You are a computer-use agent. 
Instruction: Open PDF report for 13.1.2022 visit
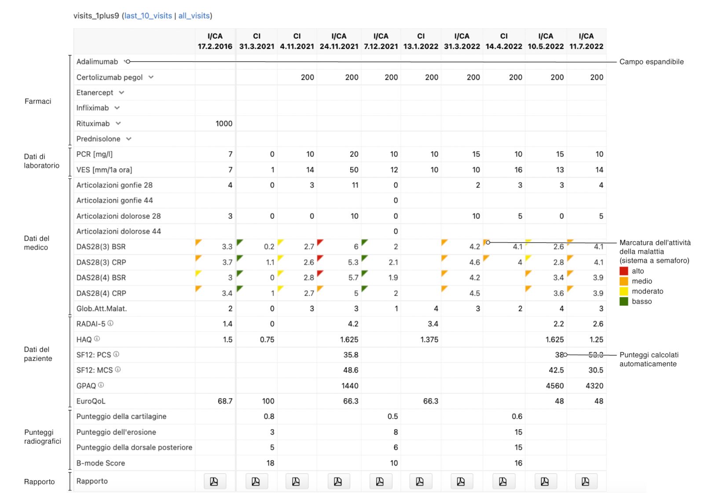pos(420,481)
